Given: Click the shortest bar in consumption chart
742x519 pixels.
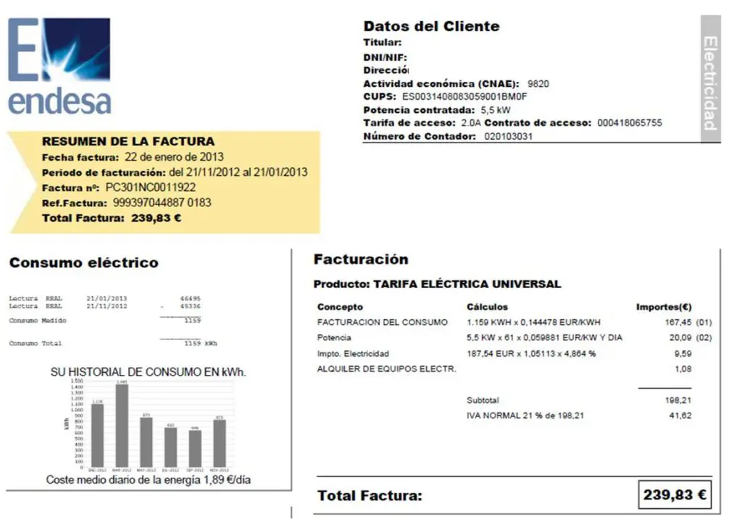Looking at the screenshot, I should coord(195,448).
